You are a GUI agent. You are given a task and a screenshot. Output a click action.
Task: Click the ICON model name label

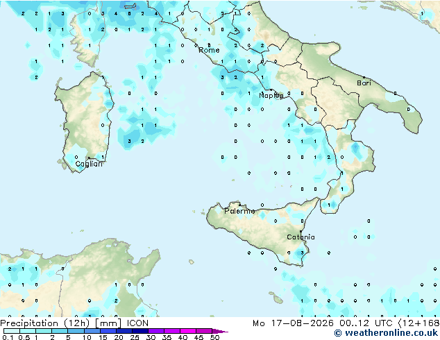pos(137,323)
